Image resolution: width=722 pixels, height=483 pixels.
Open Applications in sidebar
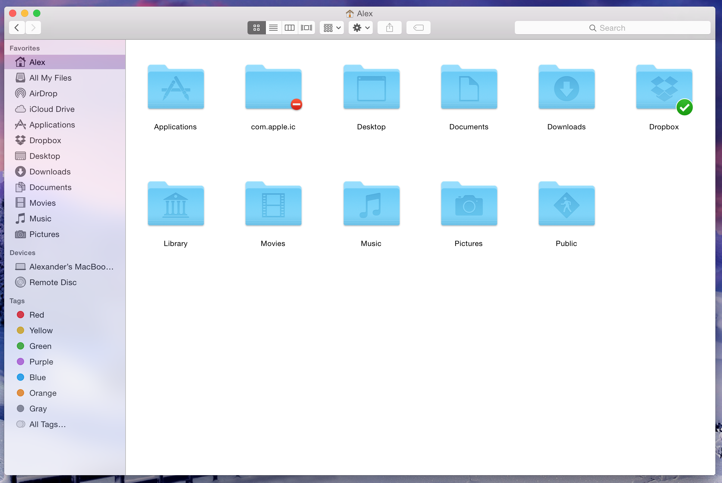pyautogui.click(x=65, y=125)
